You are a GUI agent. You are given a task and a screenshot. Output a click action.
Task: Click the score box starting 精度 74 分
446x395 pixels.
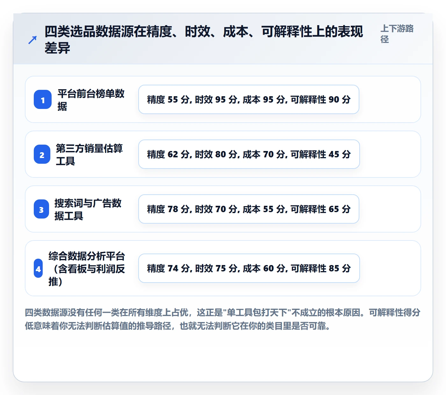(249, 268)
